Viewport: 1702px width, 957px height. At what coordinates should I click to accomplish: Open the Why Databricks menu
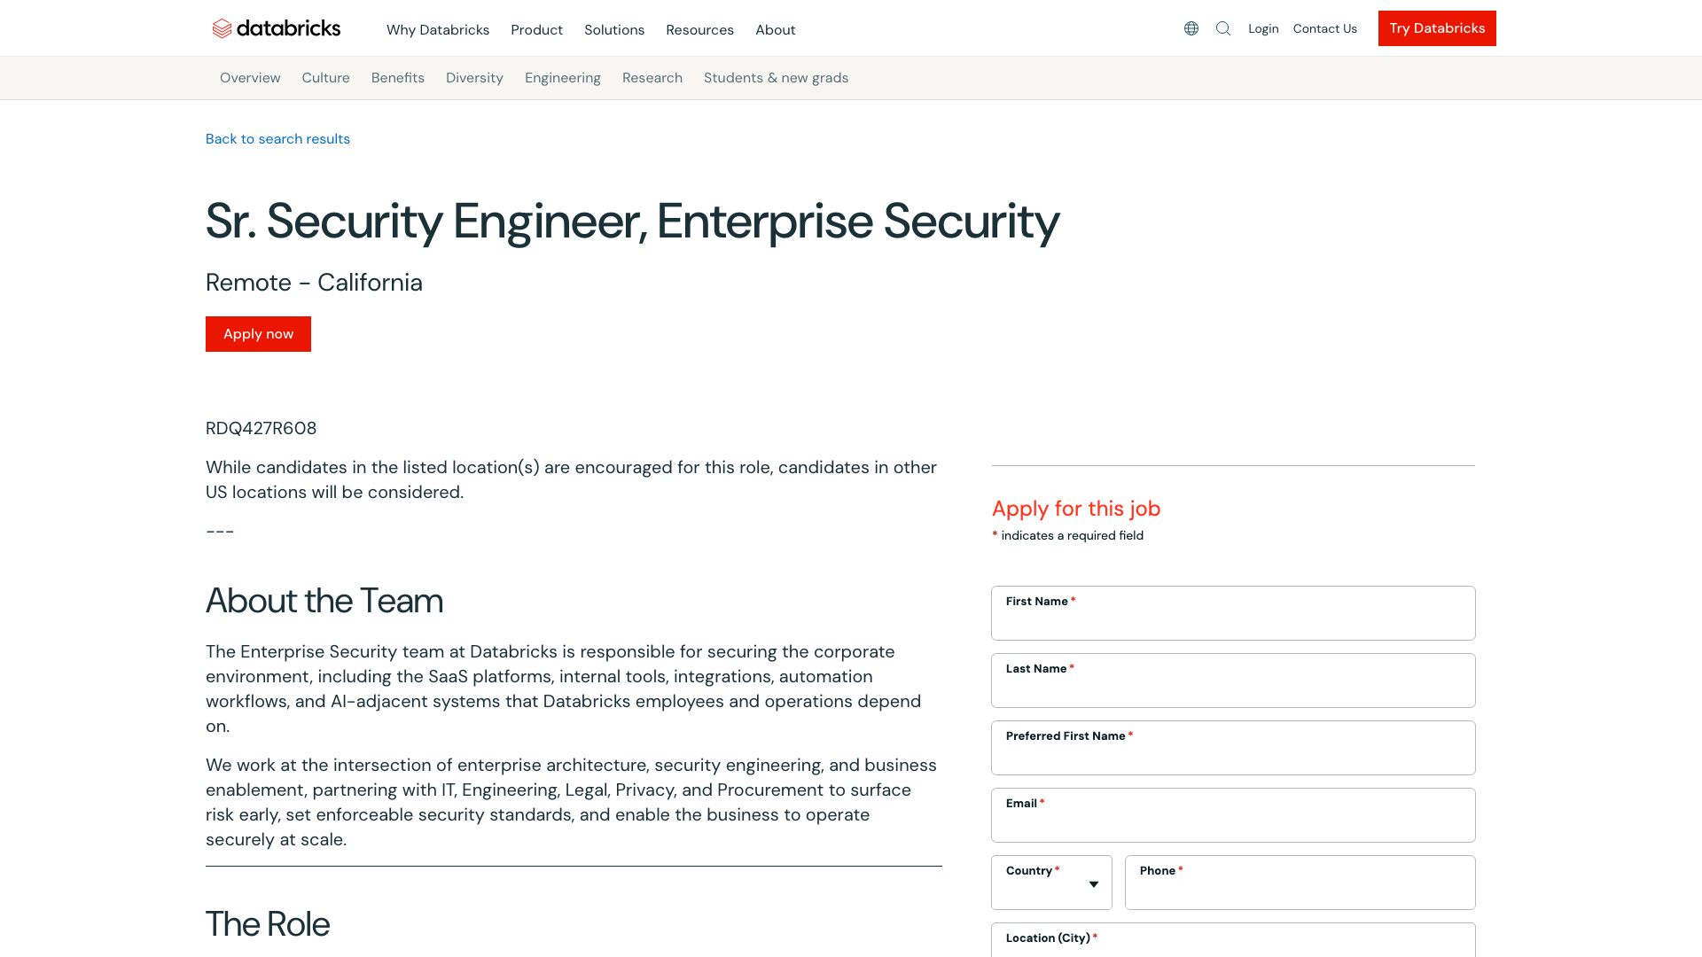(438, 30)
